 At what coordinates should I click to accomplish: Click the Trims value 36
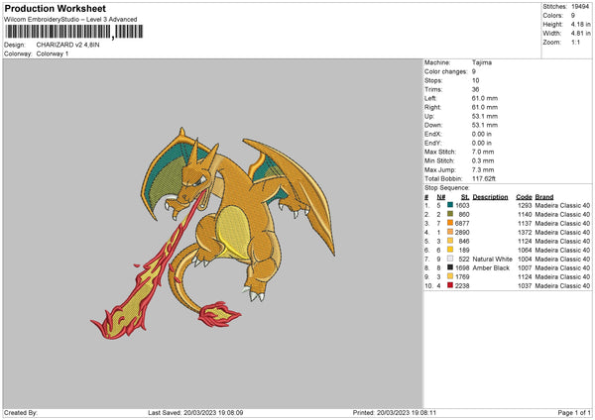[x=475, y=89]
